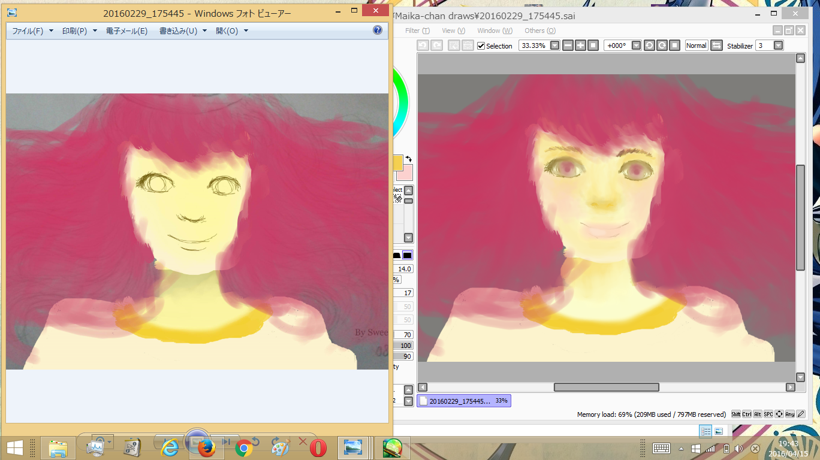Click the clock and date in taskbar
The image size is (820, 460).
tap(788, 448)
